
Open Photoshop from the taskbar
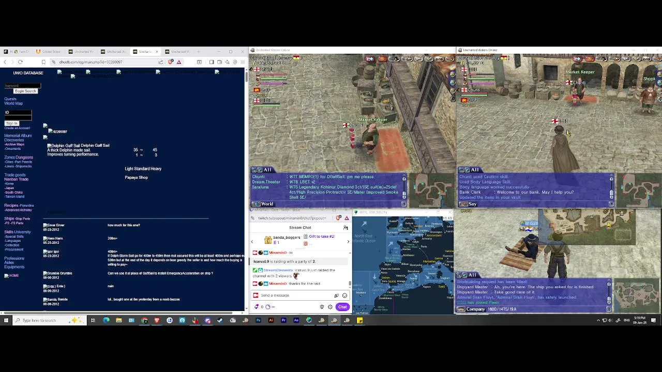258,320
